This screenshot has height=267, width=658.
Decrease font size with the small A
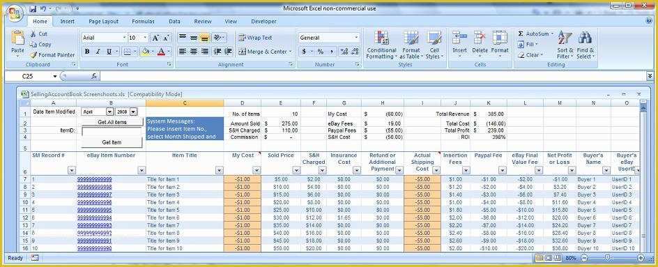166,38
